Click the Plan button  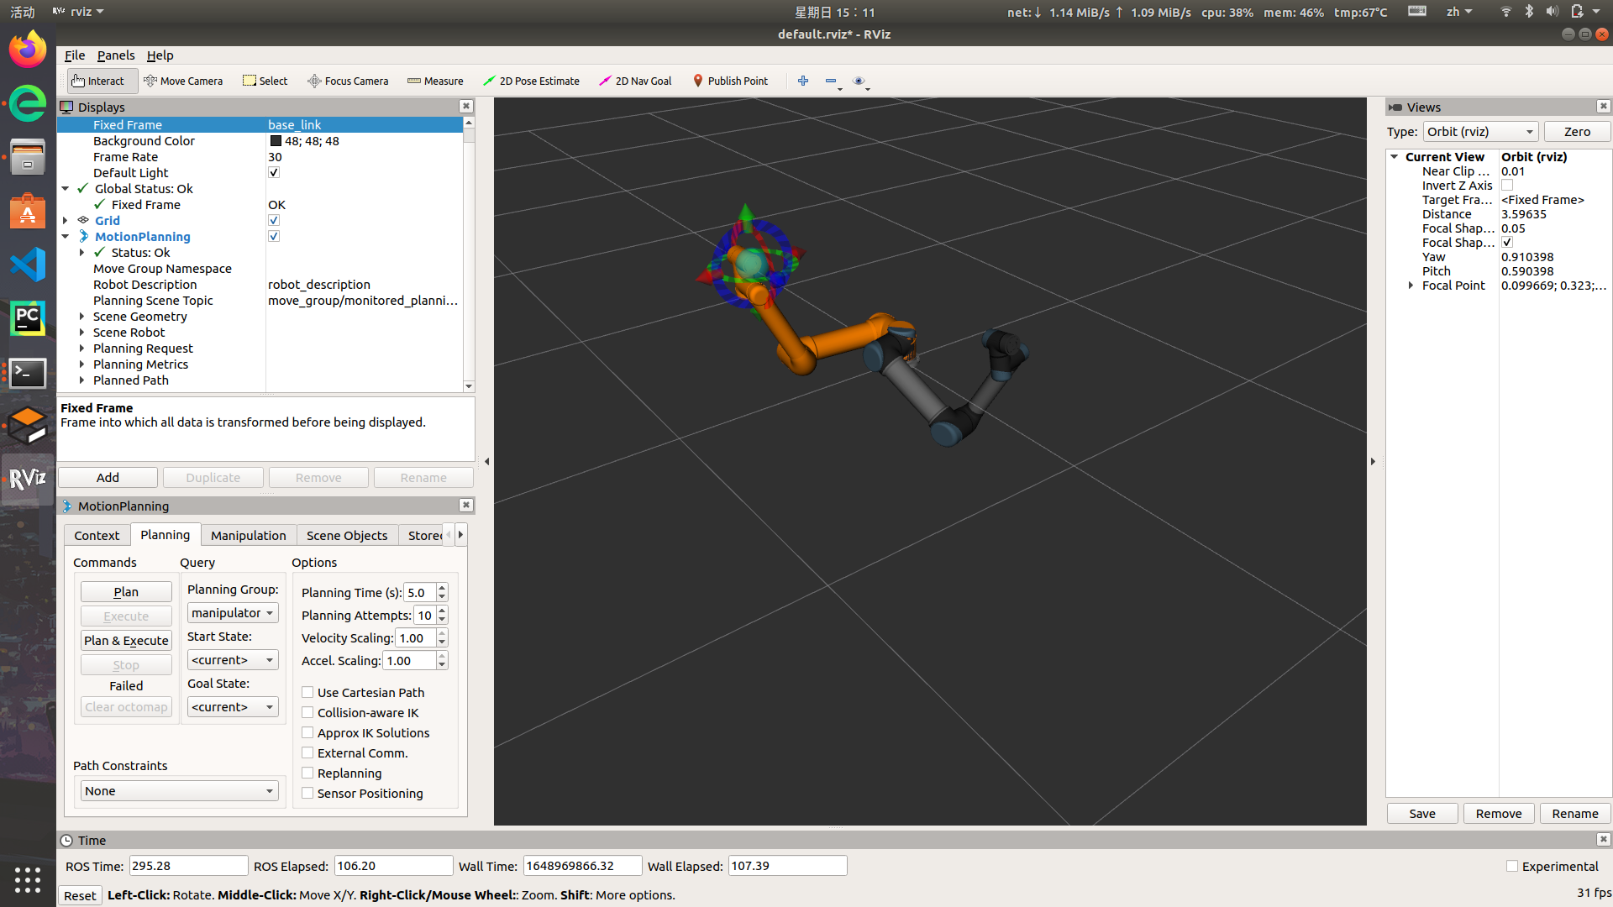point(126,592)
